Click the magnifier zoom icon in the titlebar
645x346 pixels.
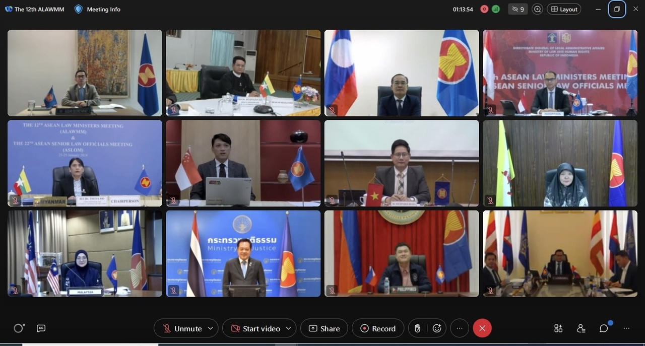pos(537,9)
